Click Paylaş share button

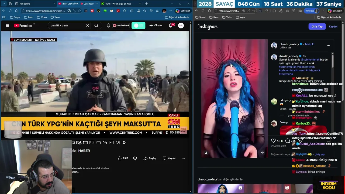[150, 158]
